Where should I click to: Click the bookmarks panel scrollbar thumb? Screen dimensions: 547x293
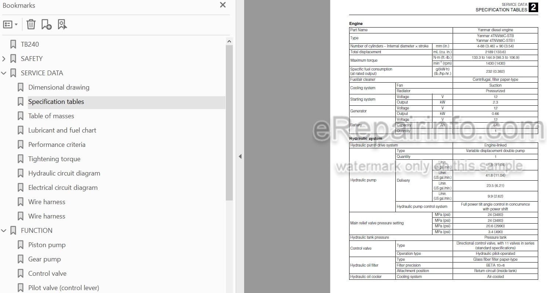pos(229,123)
